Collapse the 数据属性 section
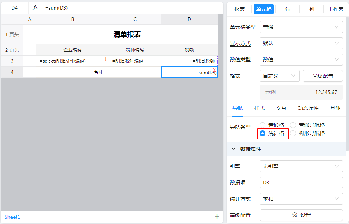349x224 pixels. click(x=234, y=149)
